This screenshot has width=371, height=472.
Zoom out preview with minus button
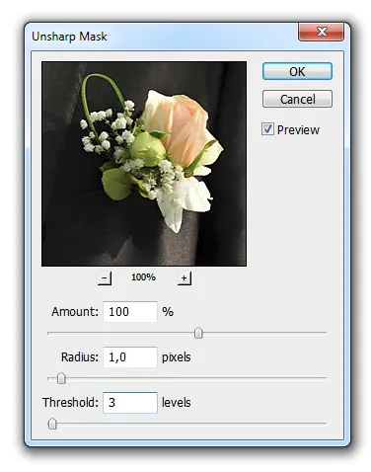pyautogui.click(x=105, y=278)
